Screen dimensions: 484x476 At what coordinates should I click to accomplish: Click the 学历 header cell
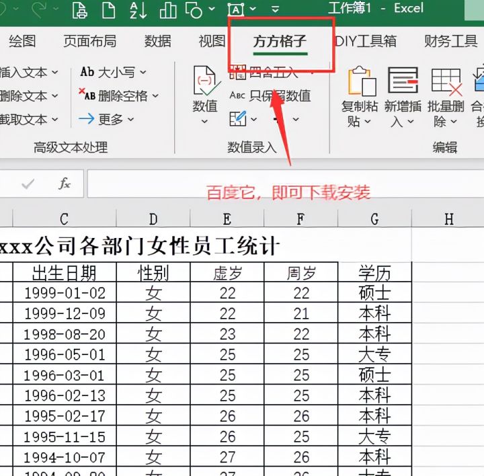click(374, 273)
